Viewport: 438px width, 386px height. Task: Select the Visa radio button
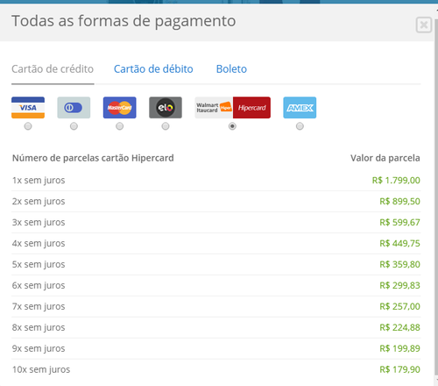coord(28,126)
